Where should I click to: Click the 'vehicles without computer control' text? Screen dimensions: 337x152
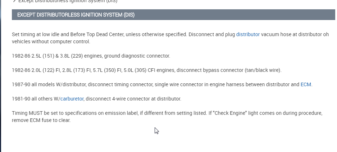(50, 41)
